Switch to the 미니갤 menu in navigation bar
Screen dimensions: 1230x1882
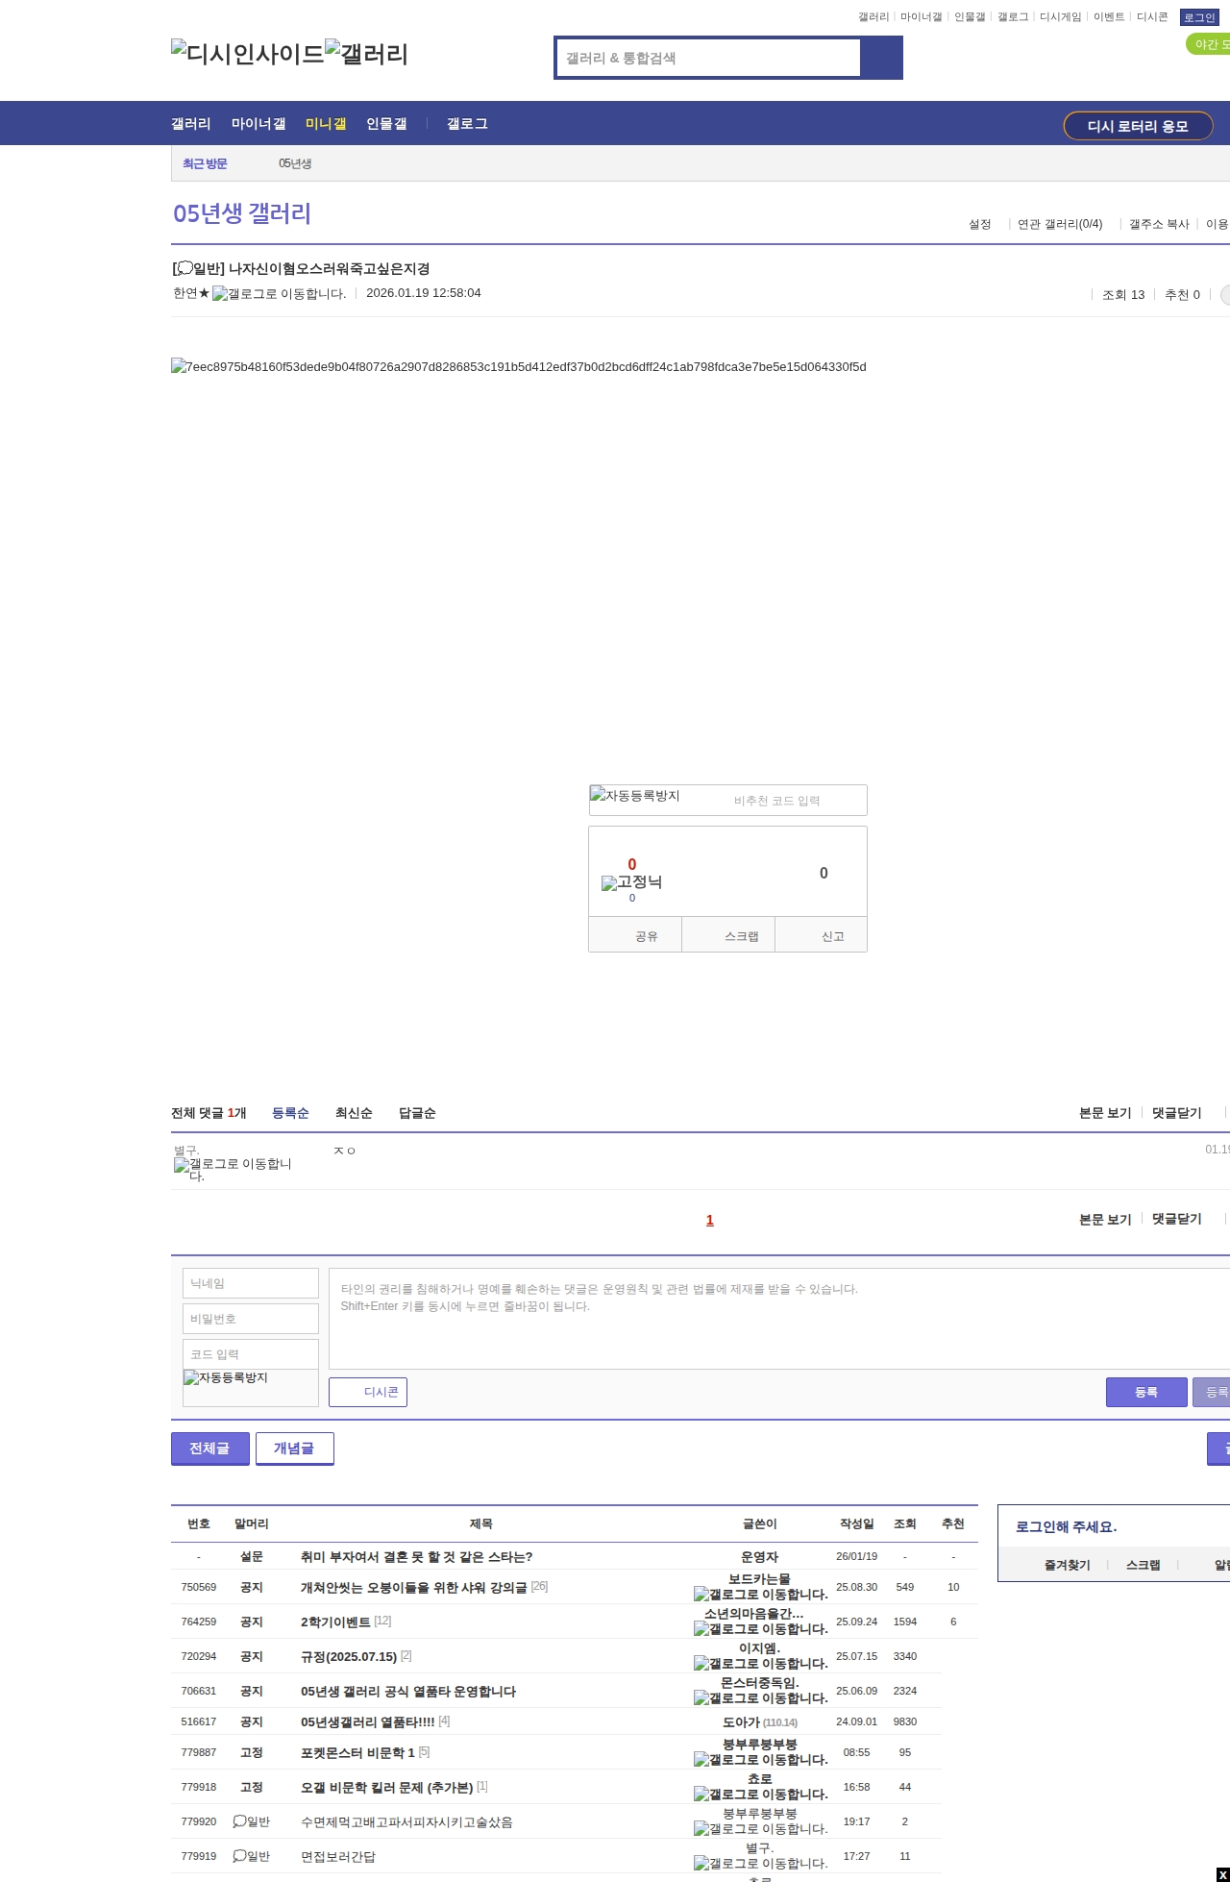tap(326, 124)
